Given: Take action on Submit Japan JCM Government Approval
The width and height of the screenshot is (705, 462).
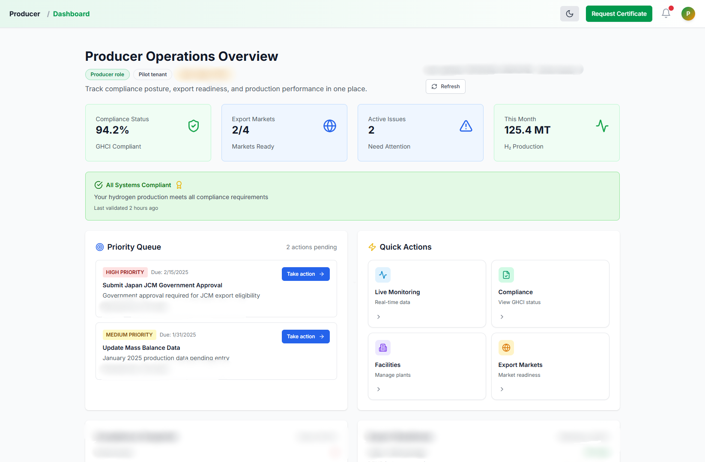Looking at the screenshot, I should (x=305, y=274).
